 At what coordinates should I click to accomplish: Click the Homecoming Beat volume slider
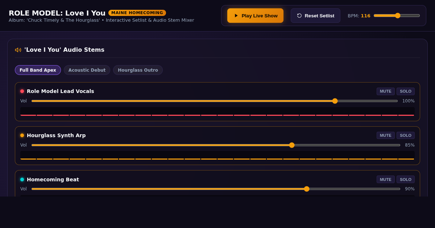pyautogui.click(x=216, y=189)
